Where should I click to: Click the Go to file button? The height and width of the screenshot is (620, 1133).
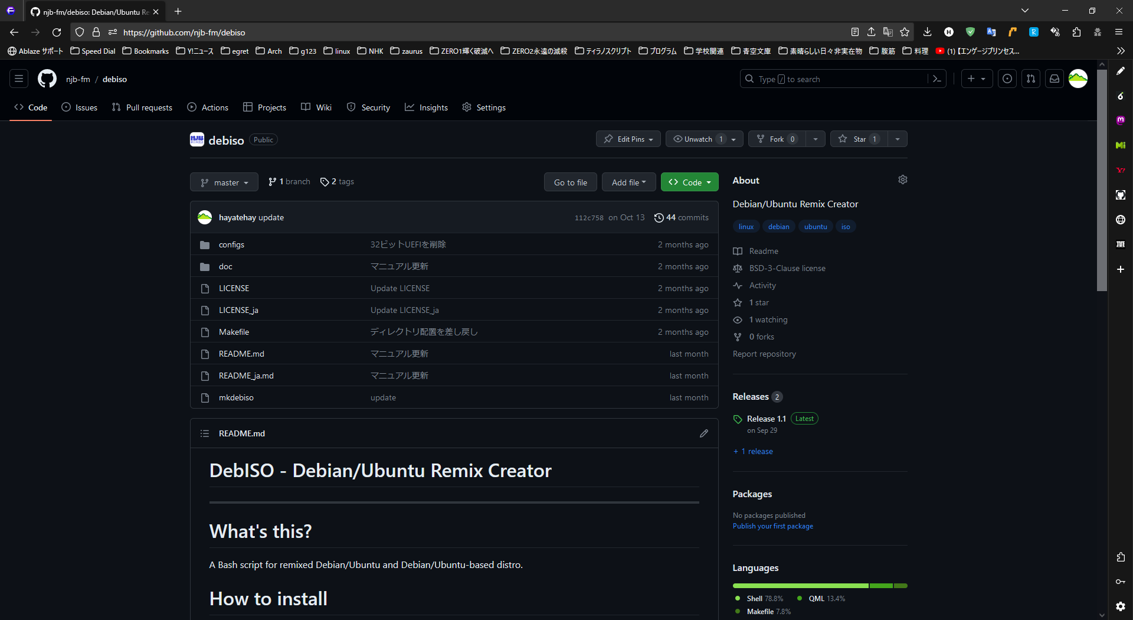(x=570, y=182)
